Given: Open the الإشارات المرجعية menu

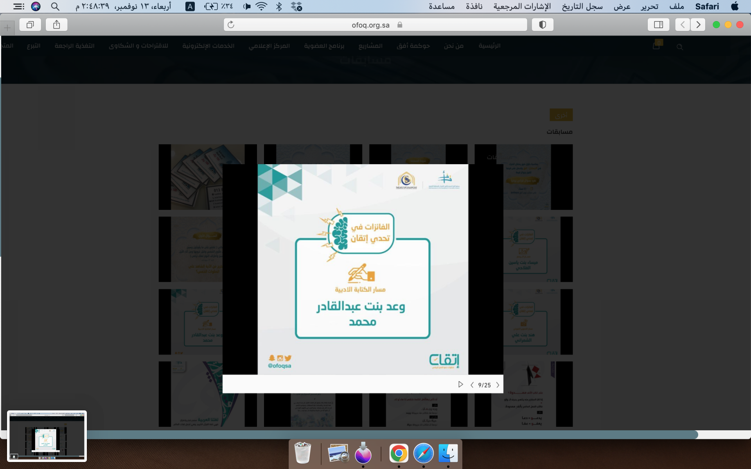Looking at the screenshot, I should [x=522, y=6].
